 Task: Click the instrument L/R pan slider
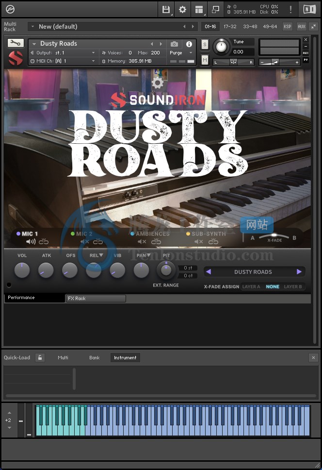pos(233,62)
